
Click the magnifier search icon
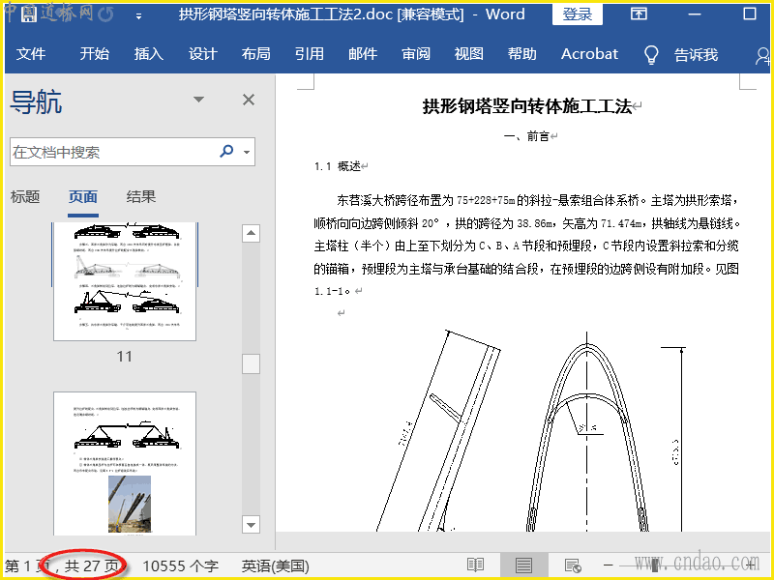[226, 151]
